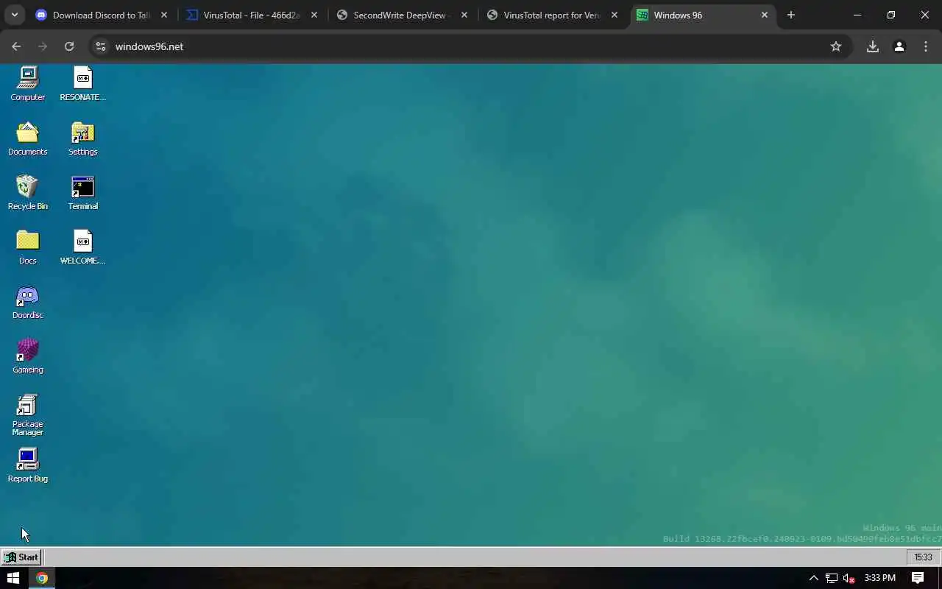The width and height of the screenshot is (942, 589).
Task: Click the Windows 96 taskbar clock 15:33
Action: [x=923, y=557]
